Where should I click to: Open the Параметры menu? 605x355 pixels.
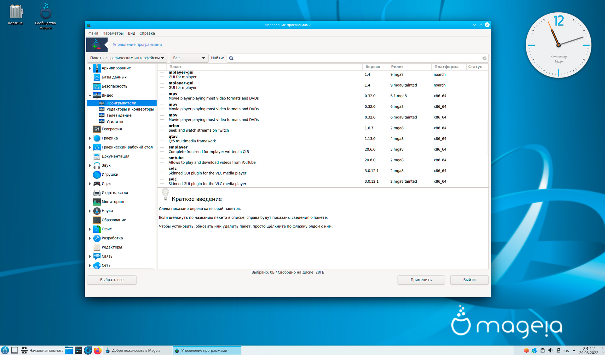click(113, 33)
